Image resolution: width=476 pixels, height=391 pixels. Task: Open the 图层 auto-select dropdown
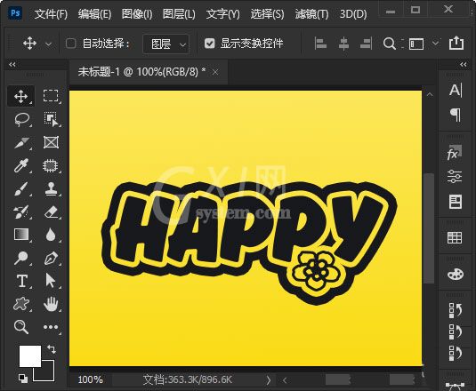pyautogui.click(x=165, y=44)
